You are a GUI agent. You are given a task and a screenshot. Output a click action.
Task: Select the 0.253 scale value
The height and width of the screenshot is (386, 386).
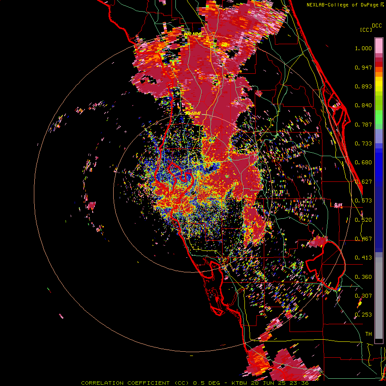tap(363, 315)
